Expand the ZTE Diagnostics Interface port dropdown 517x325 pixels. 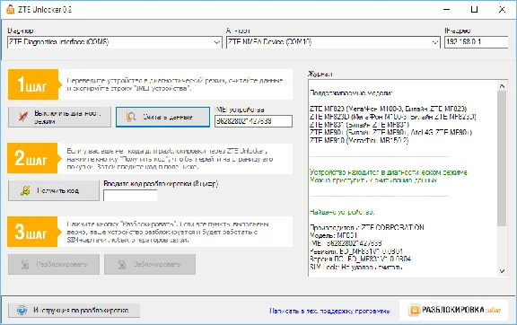tap(216, 42)
